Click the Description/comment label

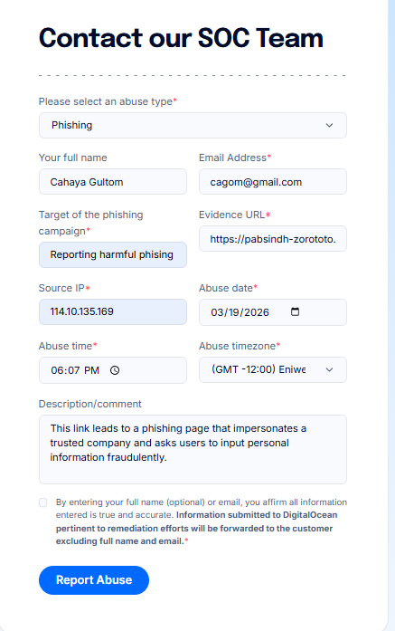[x=90, y=404]
